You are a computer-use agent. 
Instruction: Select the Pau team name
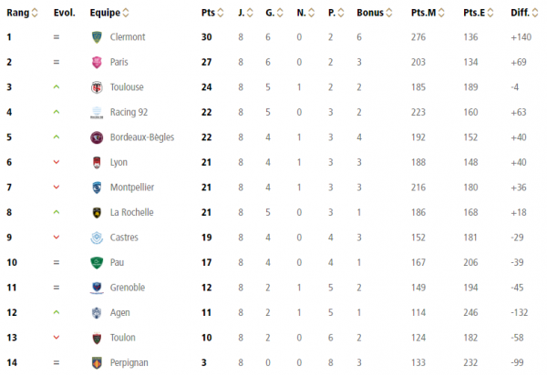(119, 263)
